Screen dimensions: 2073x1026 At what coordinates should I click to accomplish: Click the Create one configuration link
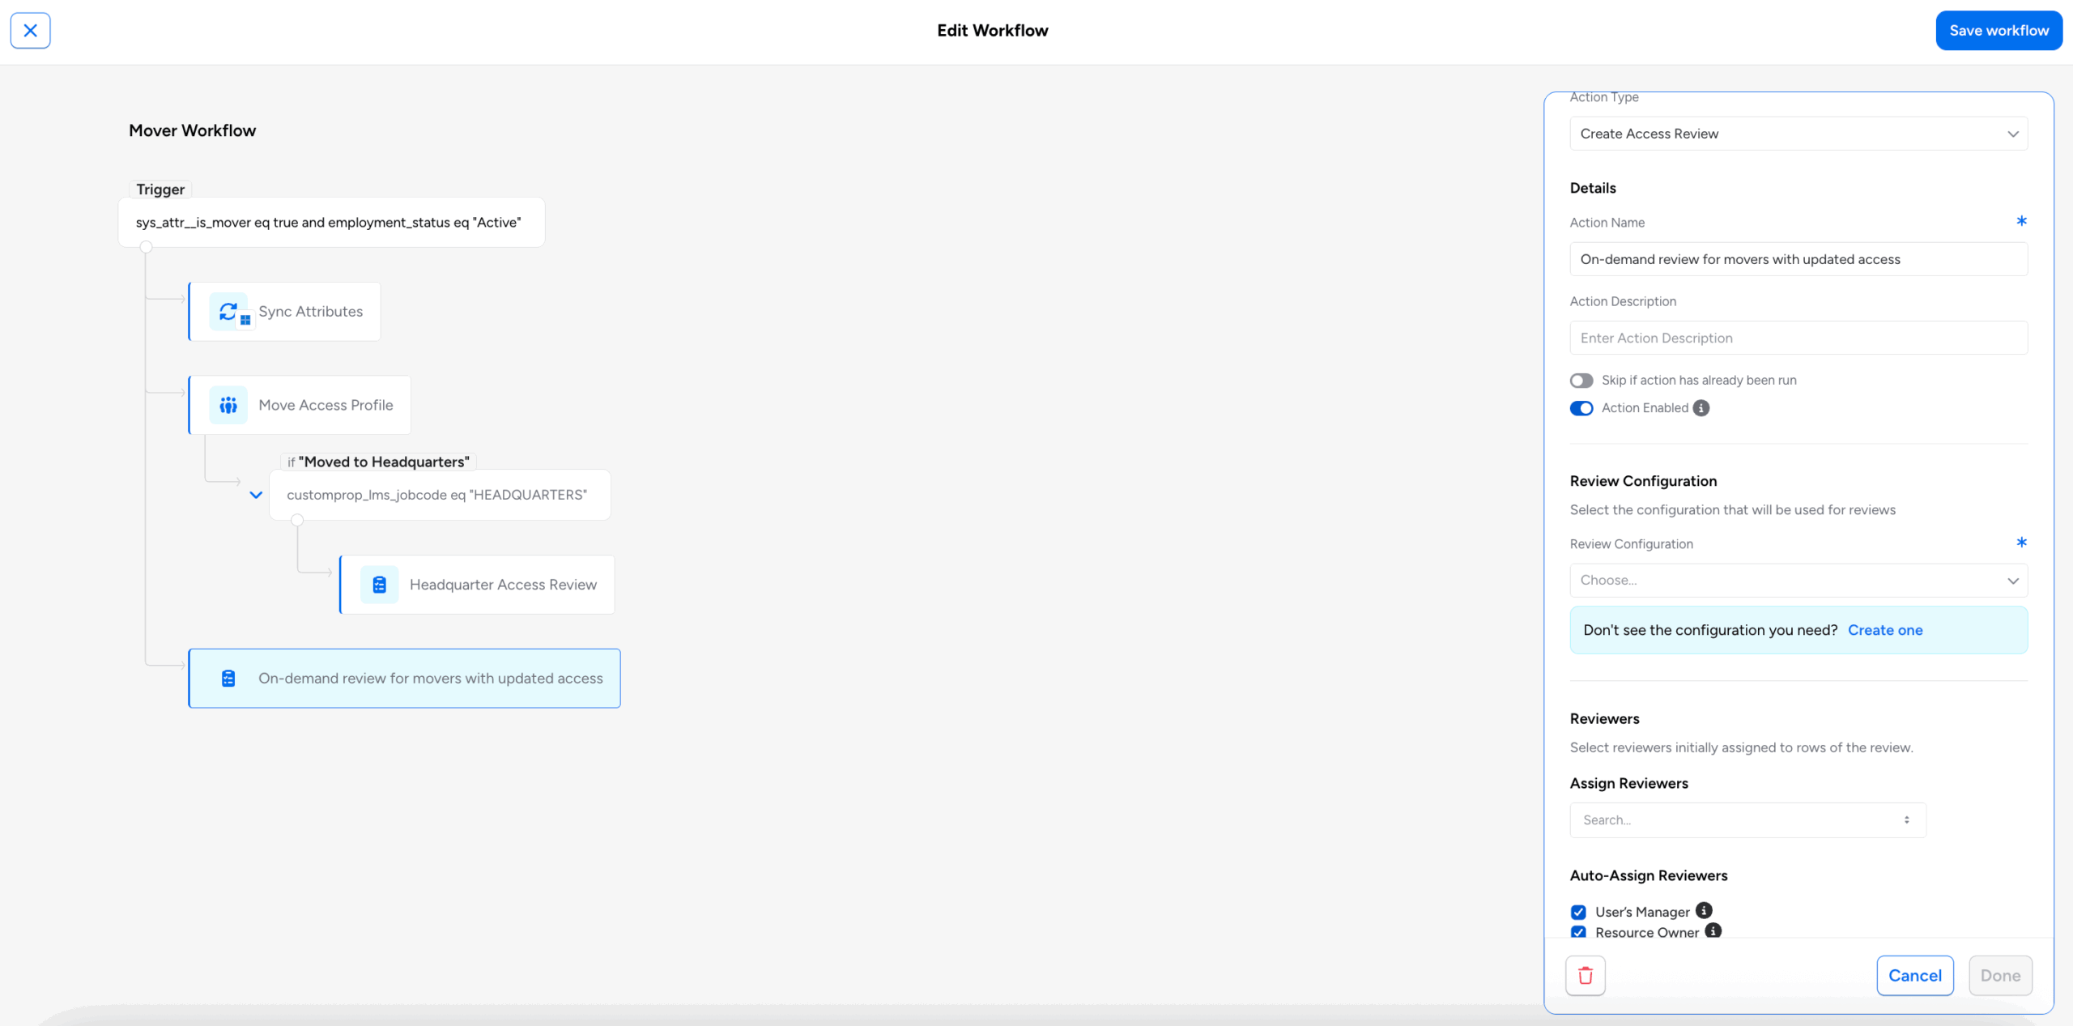click(1884, 630)
